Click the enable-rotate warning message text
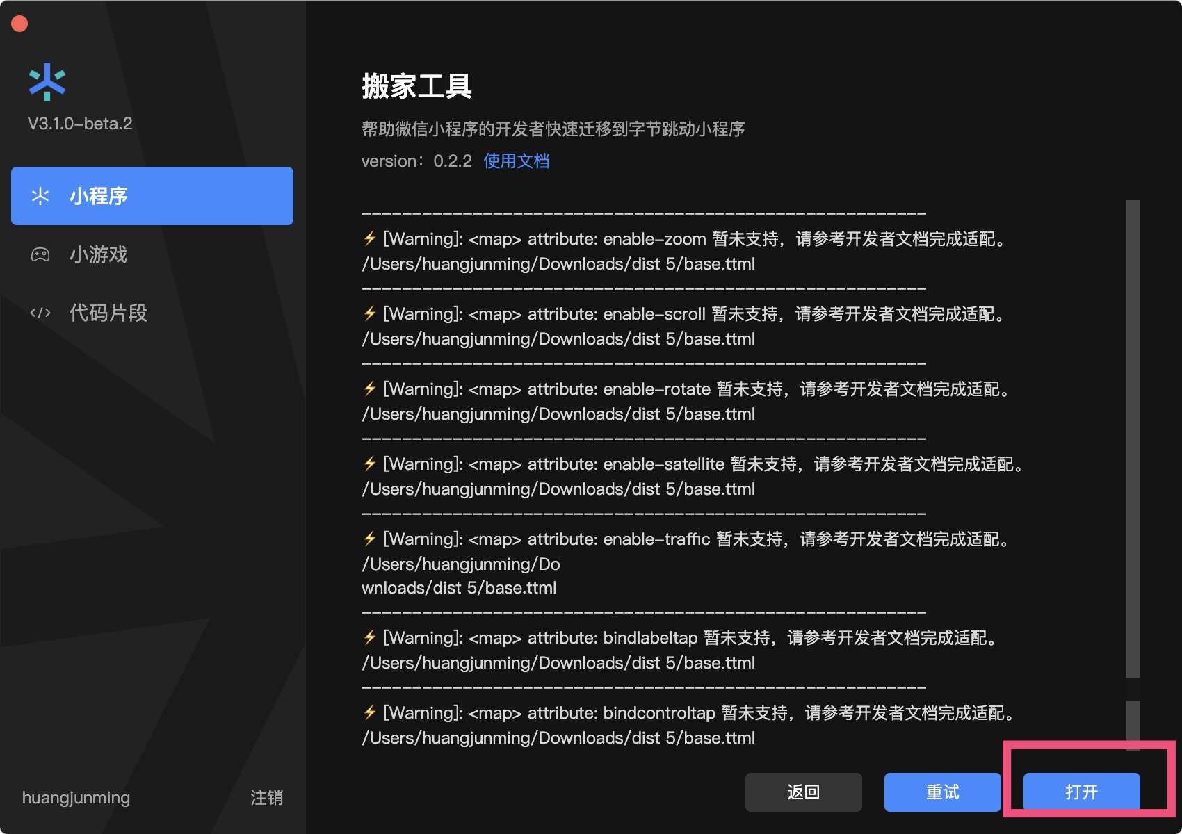This screenshot has width=1182, height=834. [x=697, y=389]
